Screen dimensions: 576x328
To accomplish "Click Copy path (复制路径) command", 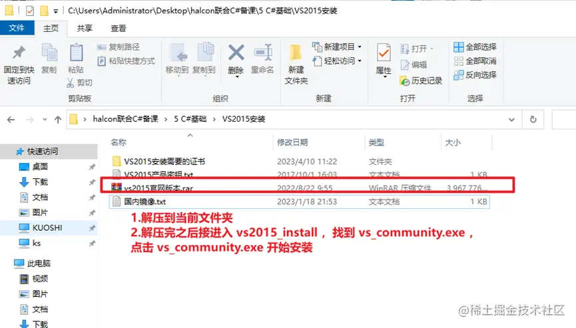I will click(119, 47).
